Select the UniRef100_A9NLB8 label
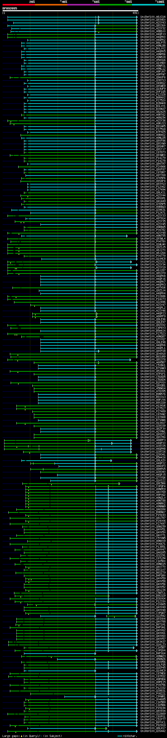 (x=153, y=46)
